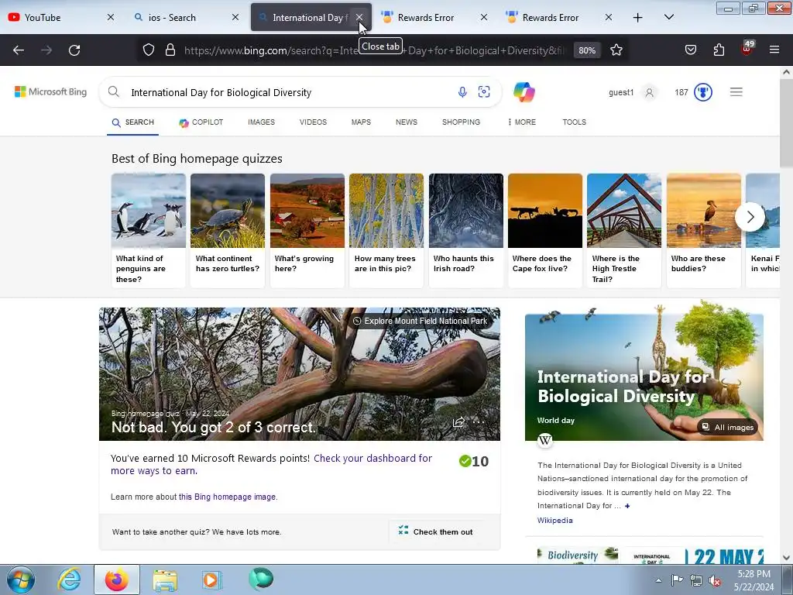Click the guest1 account avatar icon

650,93
